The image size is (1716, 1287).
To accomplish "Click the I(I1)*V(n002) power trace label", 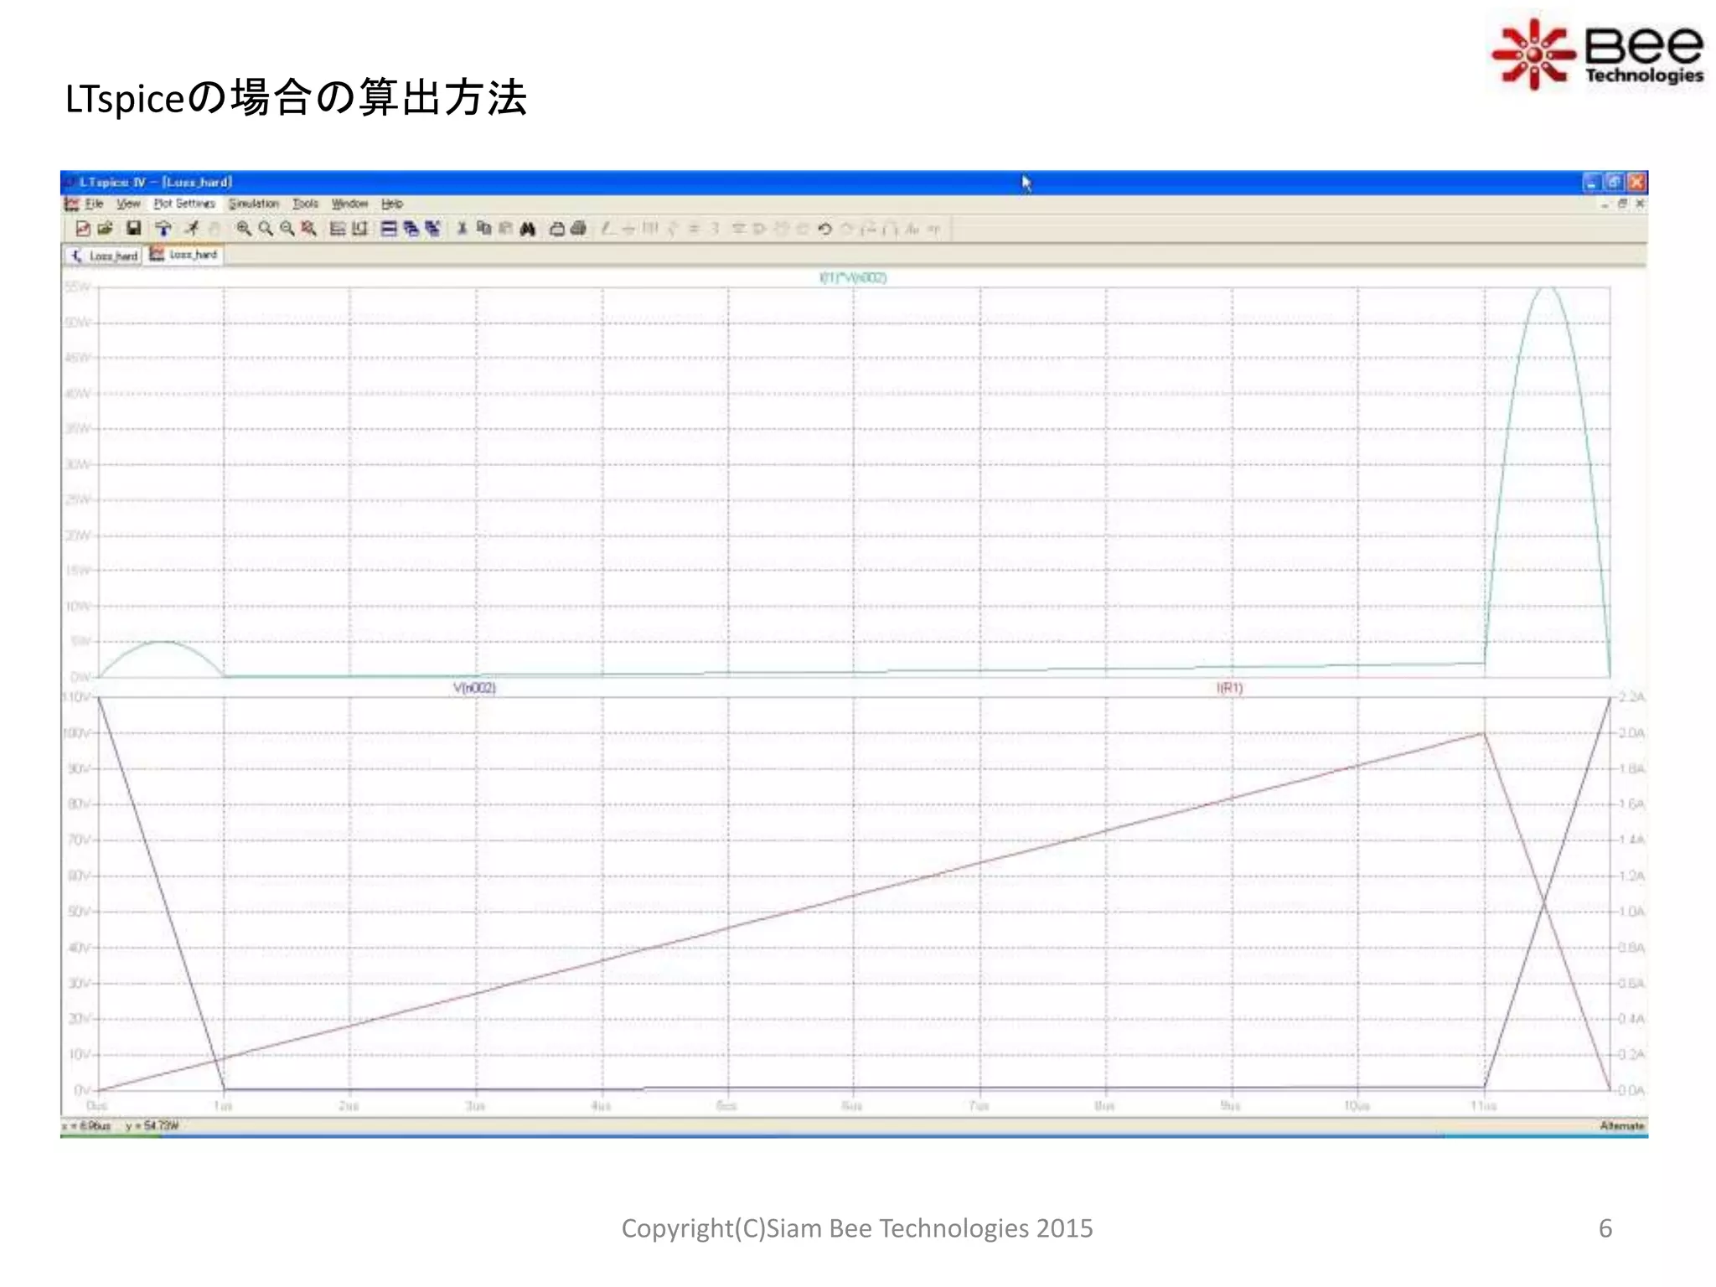I will pyautogui.click(x=853, y=278).
